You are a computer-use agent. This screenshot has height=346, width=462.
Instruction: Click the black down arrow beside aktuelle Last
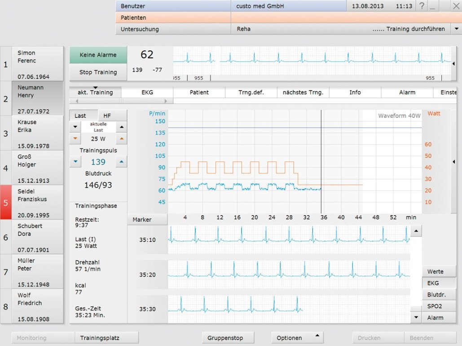coord(75,127)
